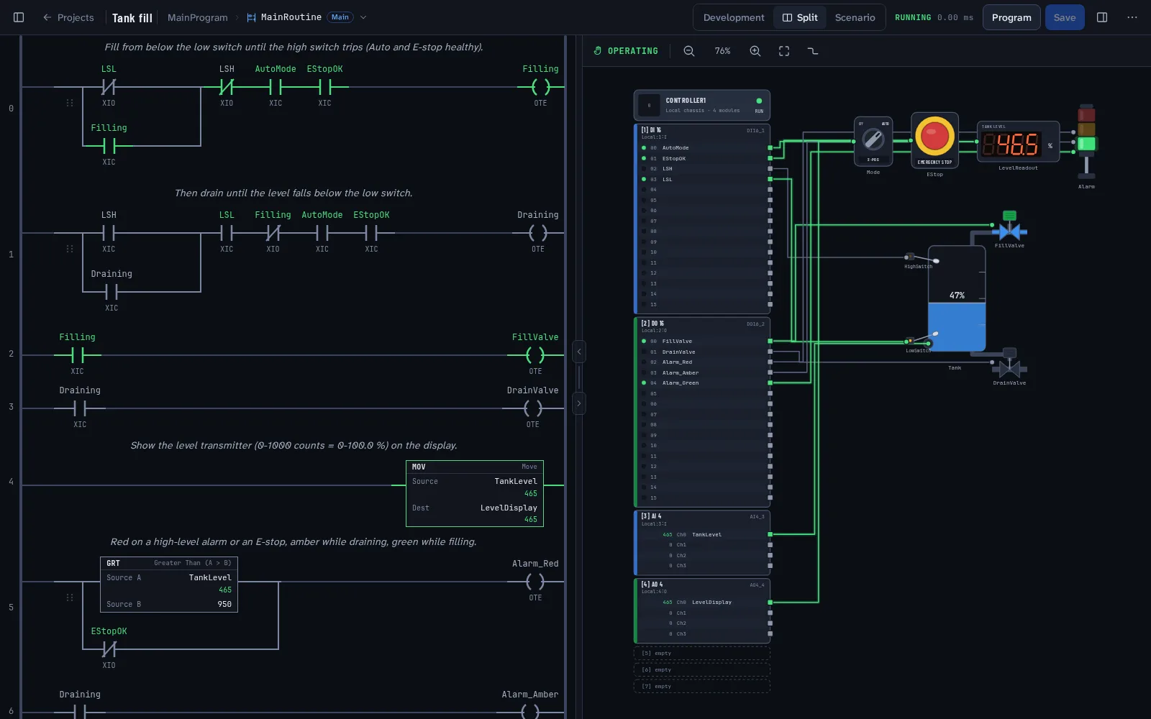Select the FillValve icon

coord(1009,227)
